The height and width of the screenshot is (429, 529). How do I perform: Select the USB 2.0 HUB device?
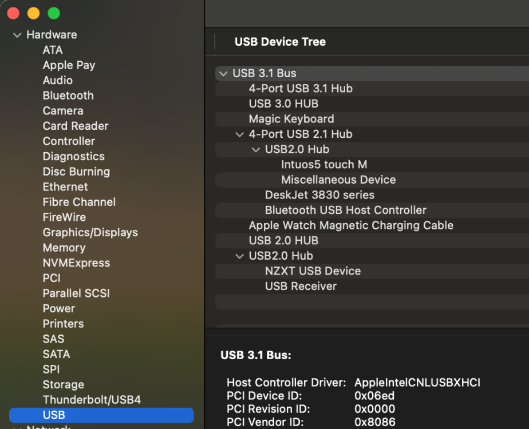click(372, 241)
